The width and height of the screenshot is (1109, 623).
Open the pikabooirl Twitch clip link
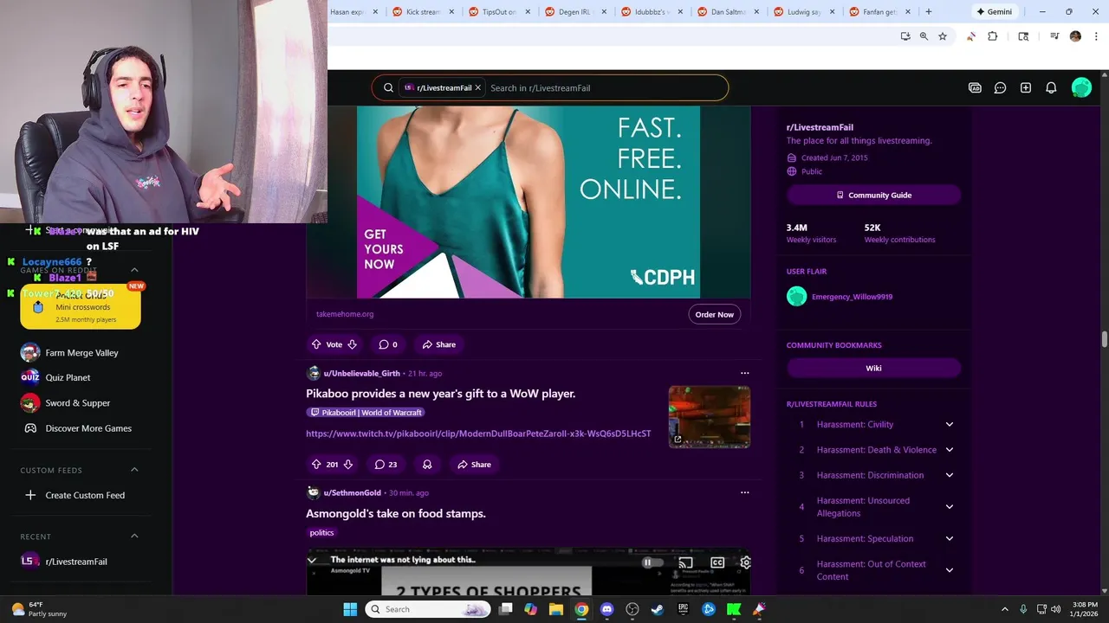point(478,434)
